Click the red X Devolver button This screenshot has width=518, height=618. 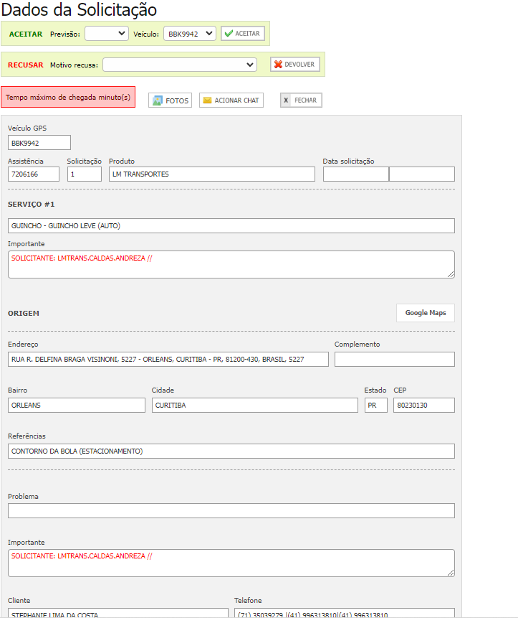coord(294,65)
